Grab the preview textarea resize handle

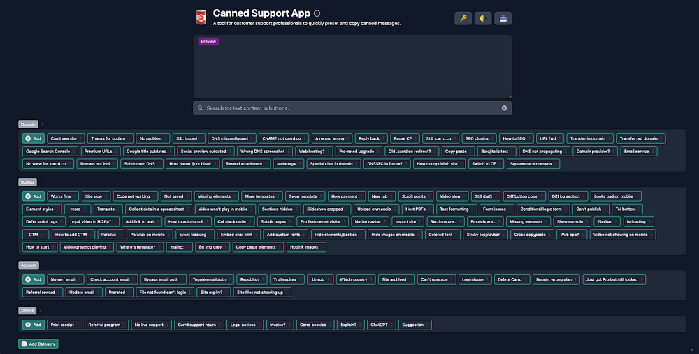(510, 96)
